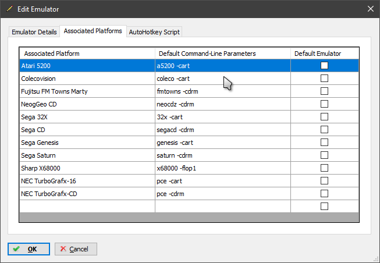Click the 'fmtowns -cdrm' parameters cell
380x263 pixels.
[223, 91]
